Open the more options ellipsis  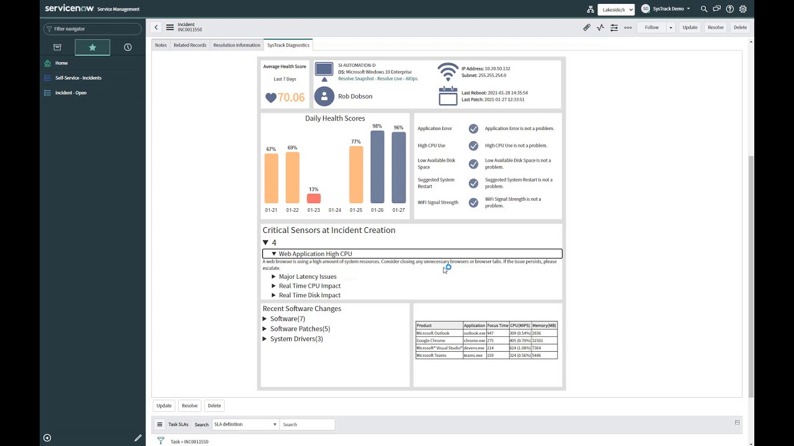[x=628, y=27]
